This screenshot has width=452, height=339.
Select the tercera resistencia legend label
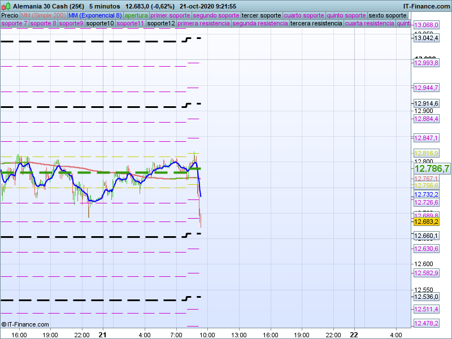pyautogui.click(x=316, y=24)
